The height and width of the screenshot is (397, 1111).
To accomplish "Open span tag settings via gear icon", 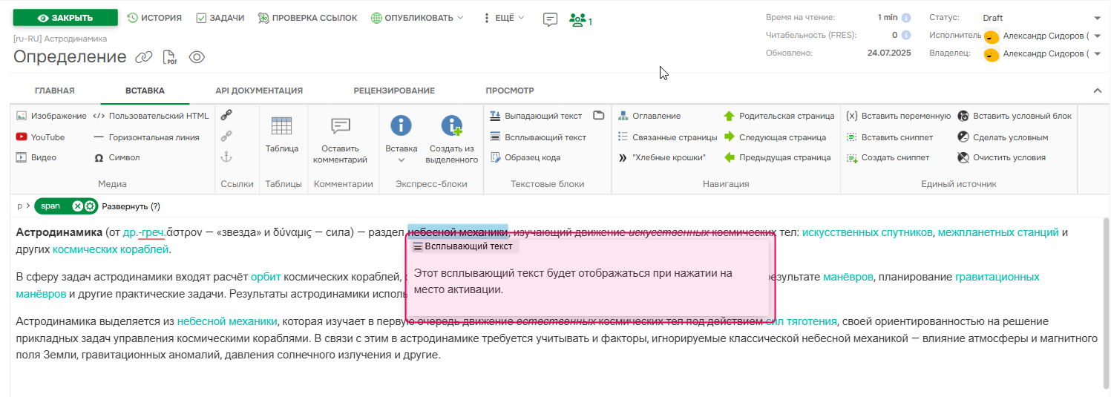I will [x=90, y=206].
